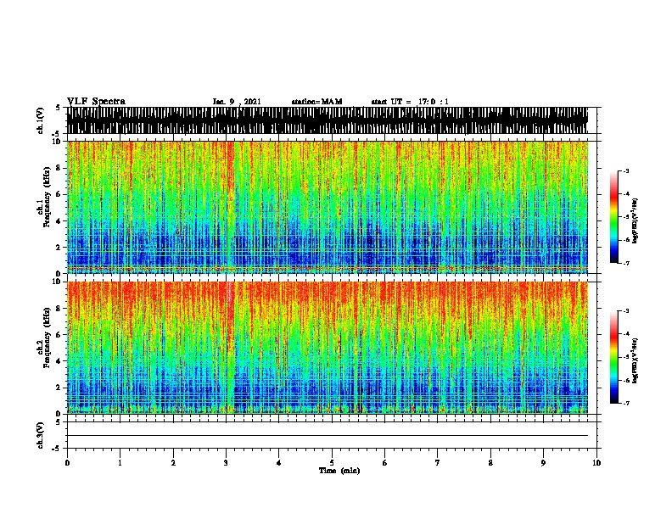Click the "VLF Spectra" title text
This screenshot has height=519, width=672.
click(x=96, y=102)
